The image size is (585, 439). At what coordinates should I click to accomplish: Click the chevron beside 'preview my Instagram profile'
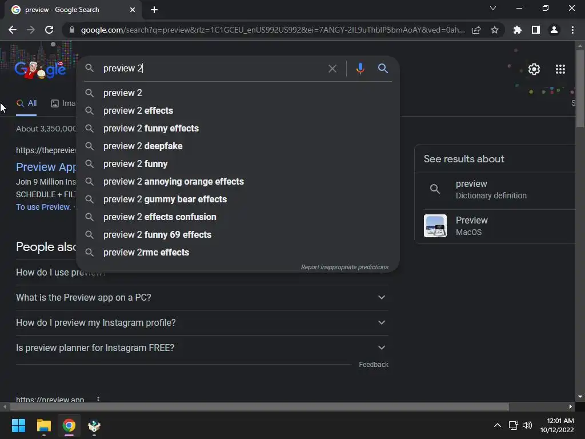point(381,322)
